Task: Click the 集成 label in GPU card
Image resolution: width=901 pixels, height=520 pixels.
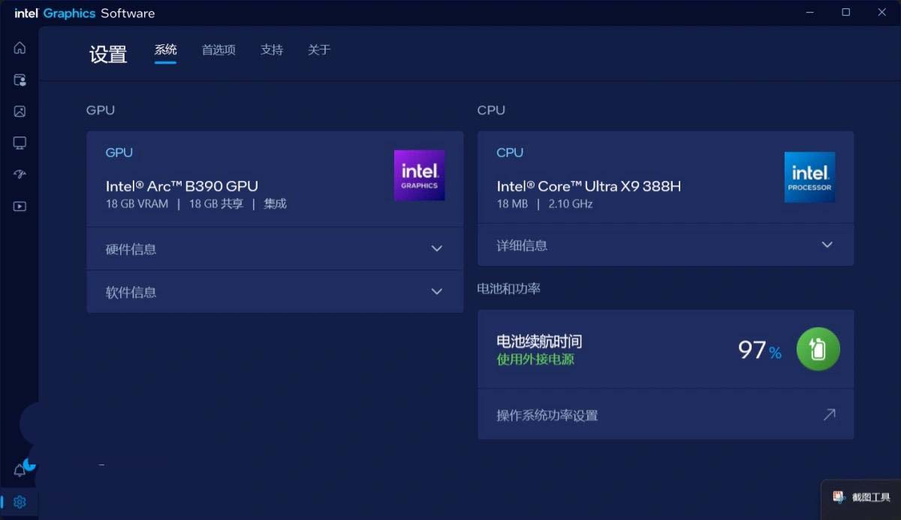Action: [x=276, y=203]
